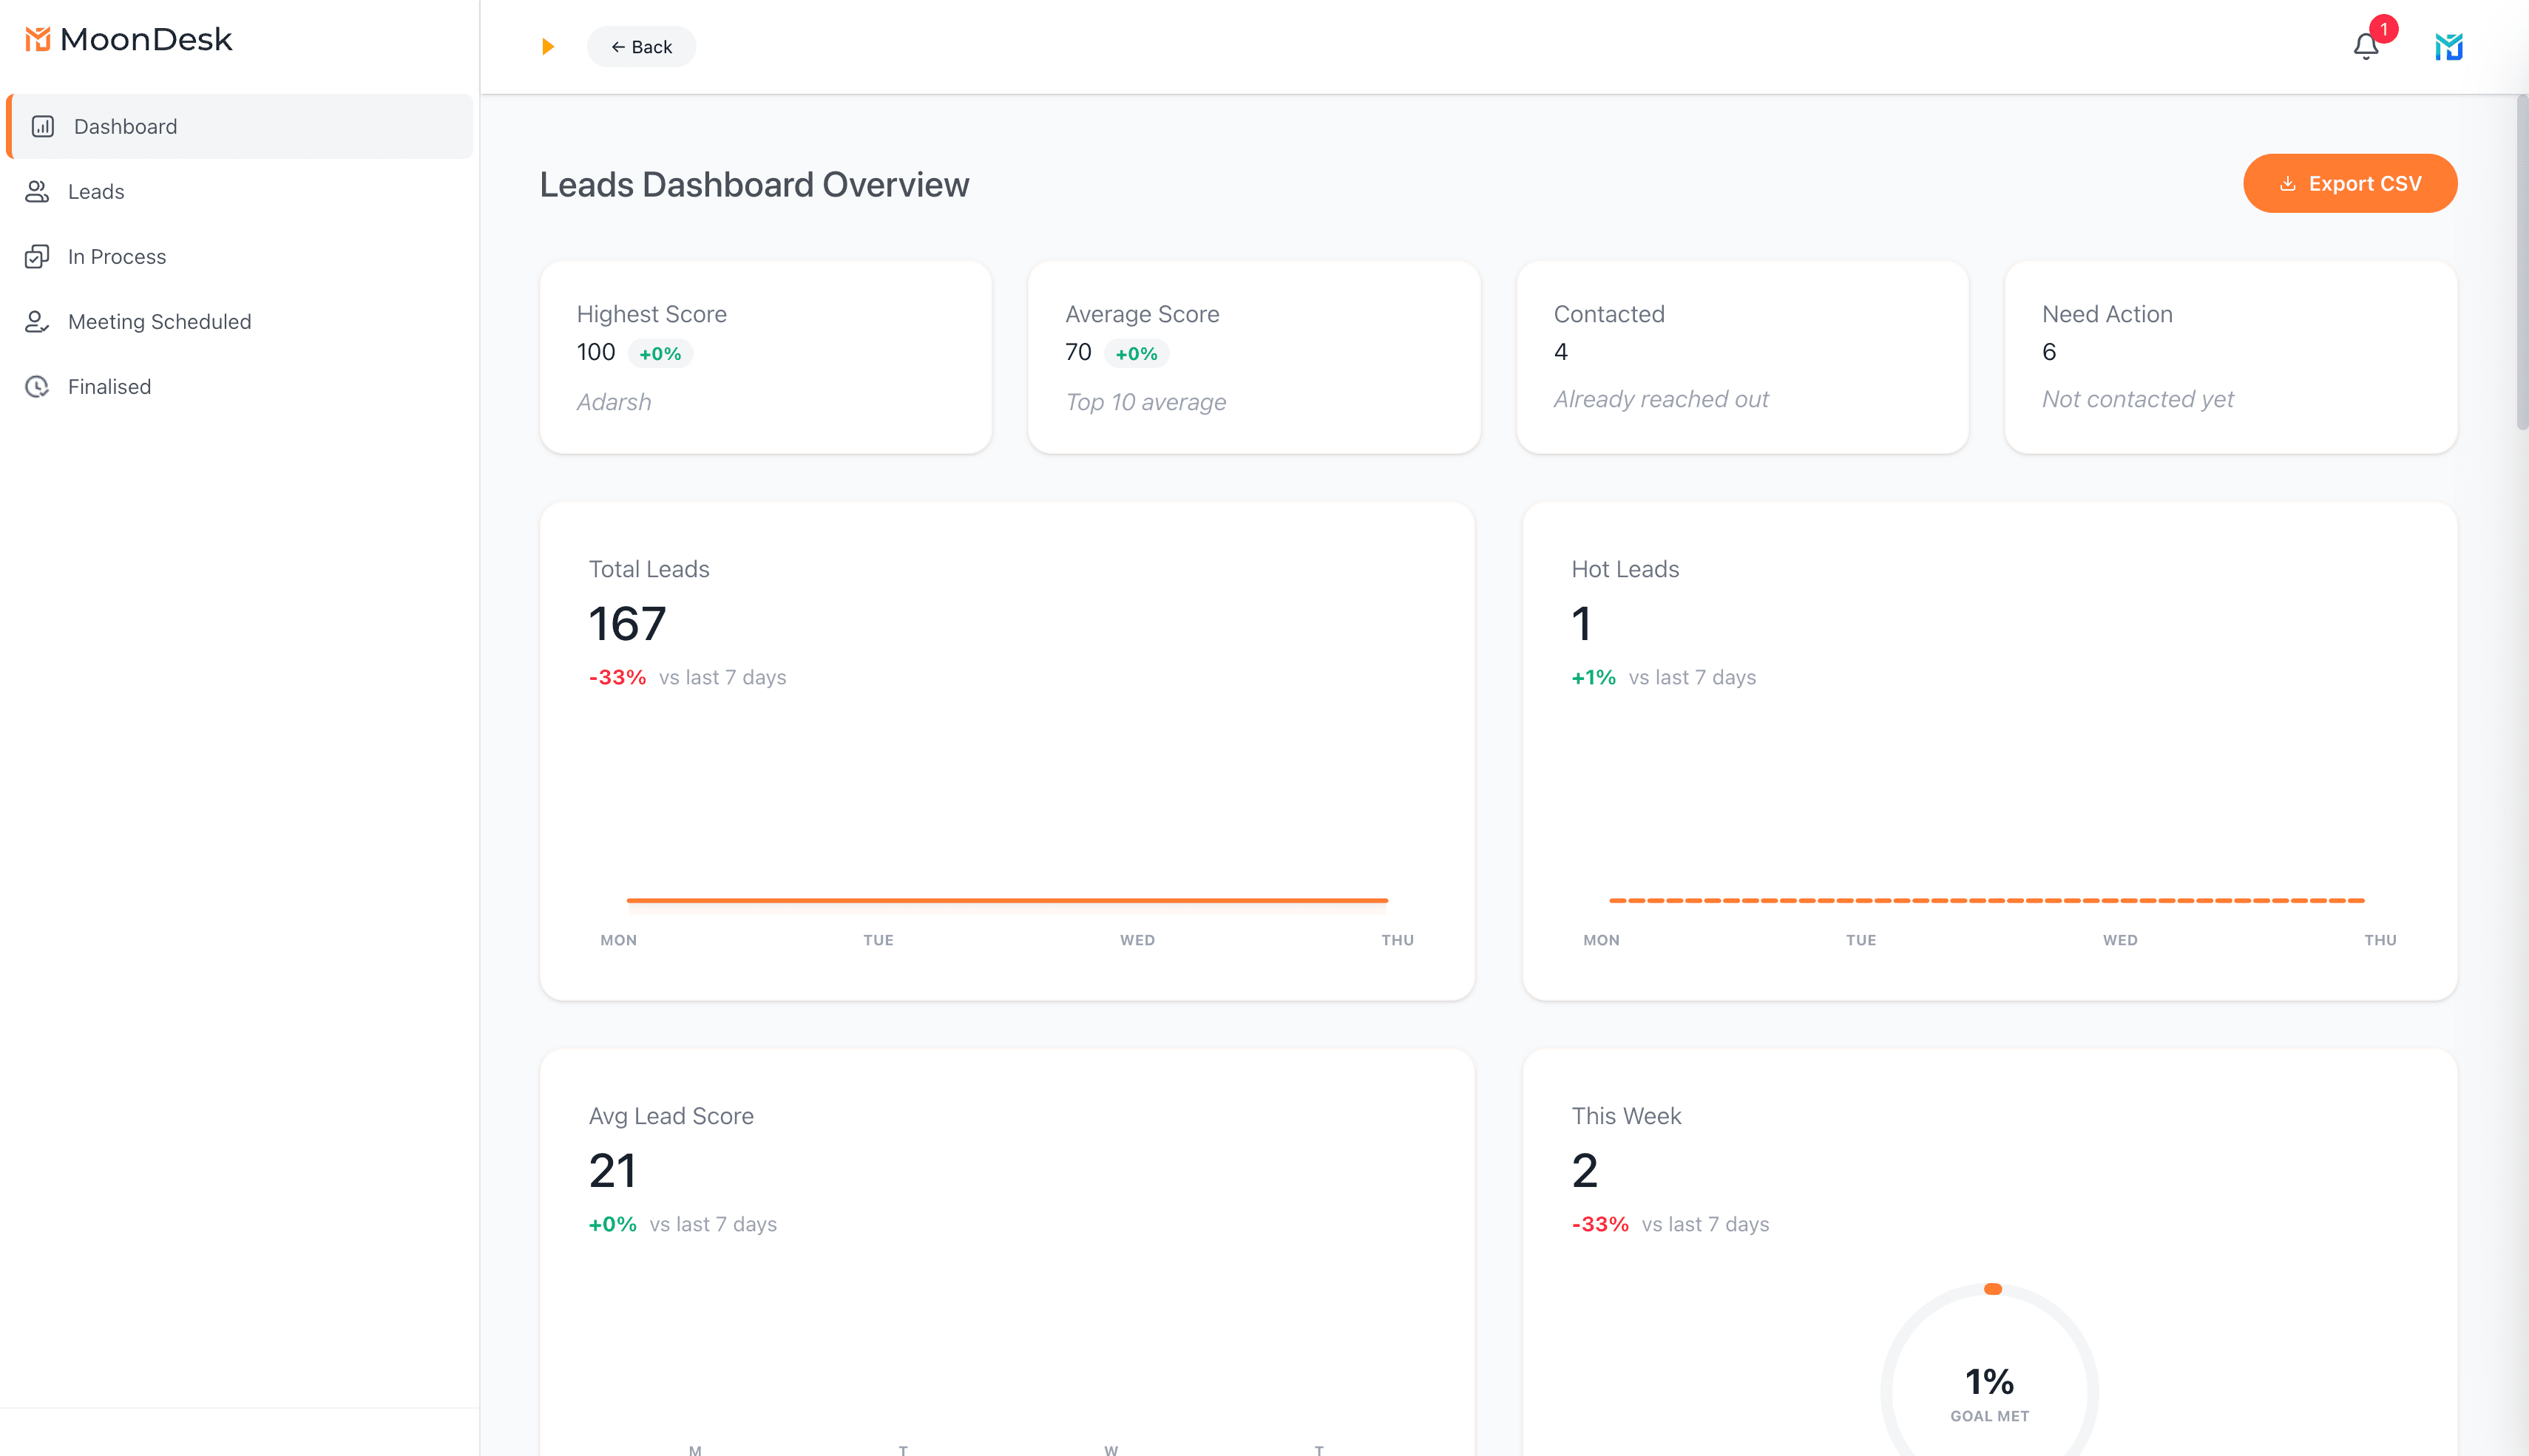Open the profile avatar in the header

pos(2448,46)
